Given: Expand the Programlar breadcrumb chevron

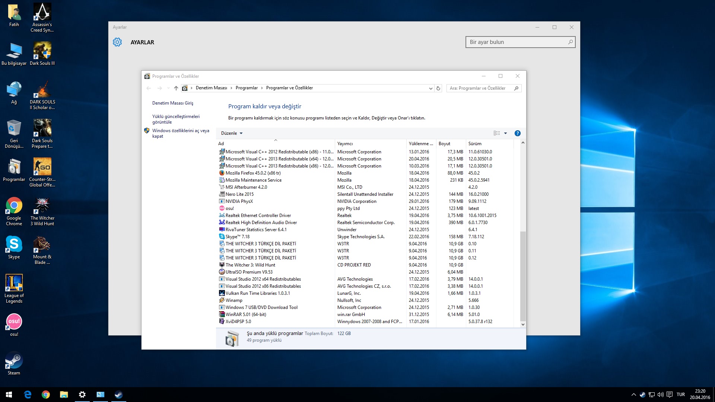Looking at the screenshot, I should coord(262,88).
